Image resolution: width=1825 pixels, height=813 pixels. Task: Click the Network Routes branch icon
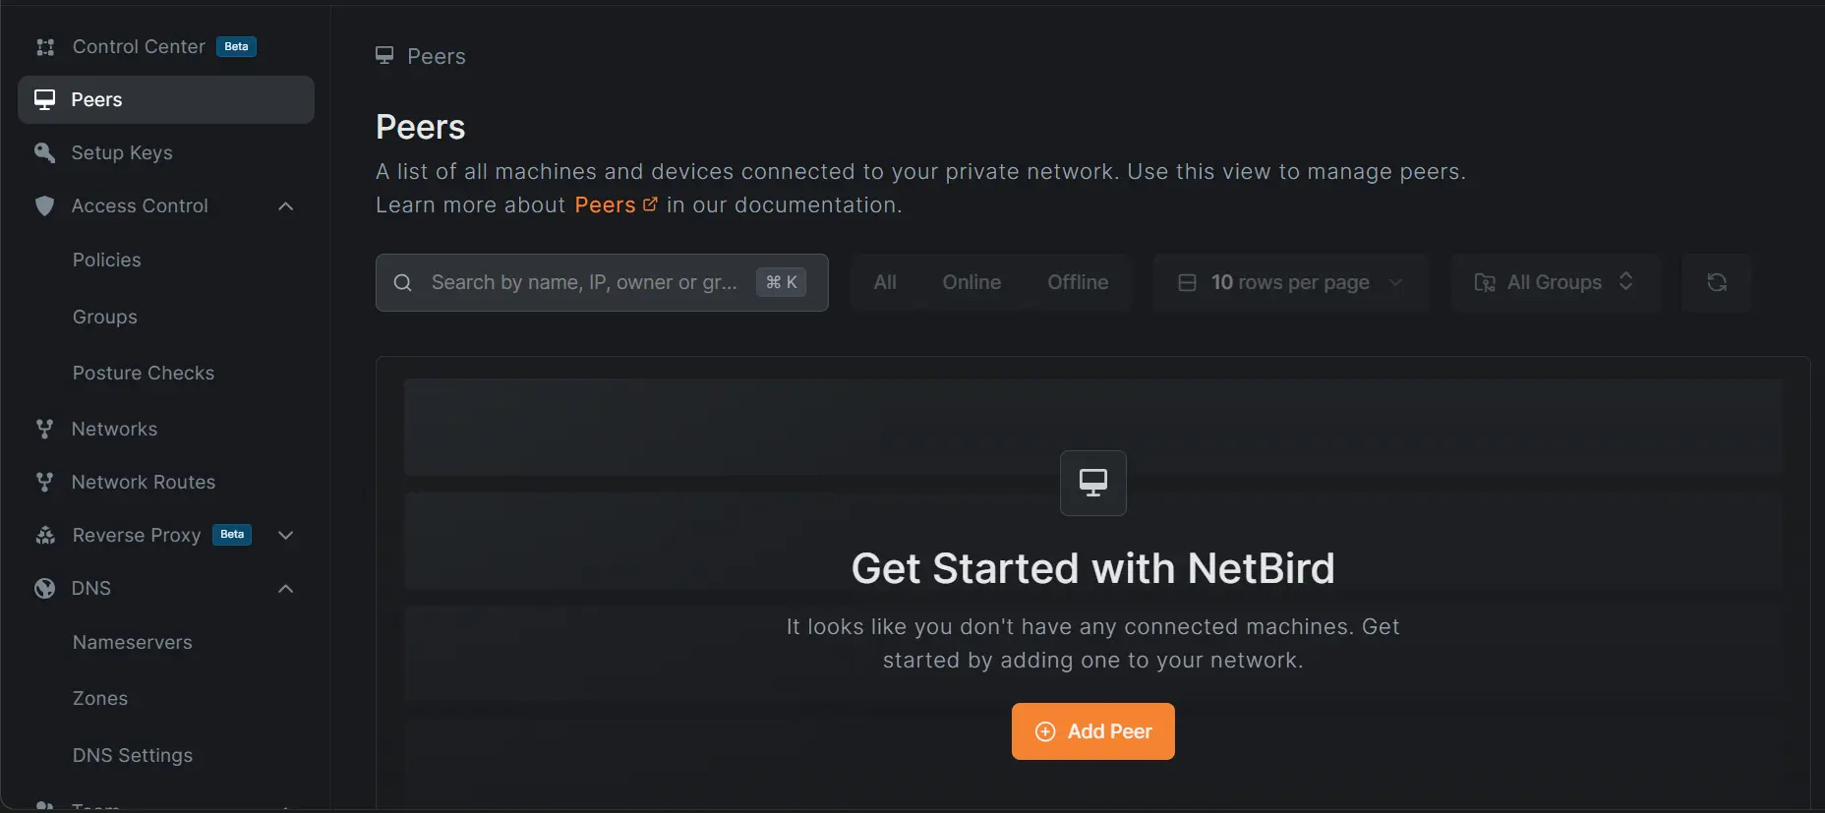(x=44, y=482)
